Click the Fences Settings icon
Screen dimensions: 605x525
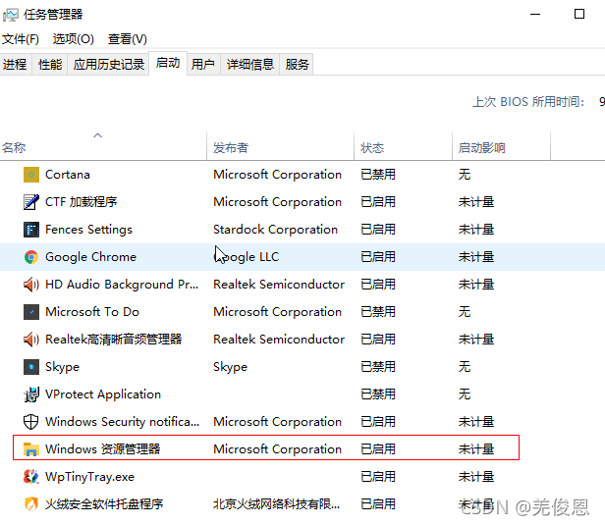coord(31,230)
